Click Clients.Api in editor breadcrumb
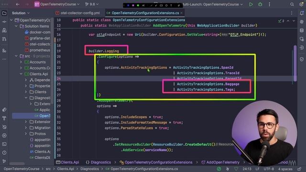The height and width of the screenshot is (172, 306). (67, 162)
